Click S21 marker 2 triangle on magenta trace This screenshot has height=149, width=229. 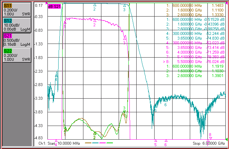coord(95,21)
